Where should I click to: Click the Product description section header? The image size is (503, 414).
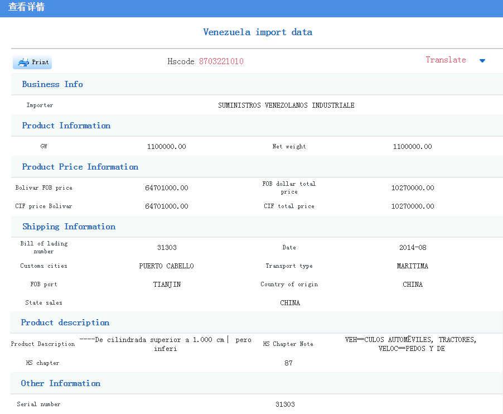click(x=65, y=322)
